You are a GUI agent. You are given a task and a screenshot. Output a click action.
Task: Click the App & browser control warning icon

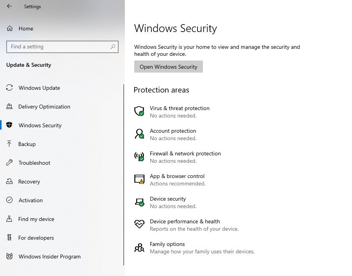[x=139, y=179]
